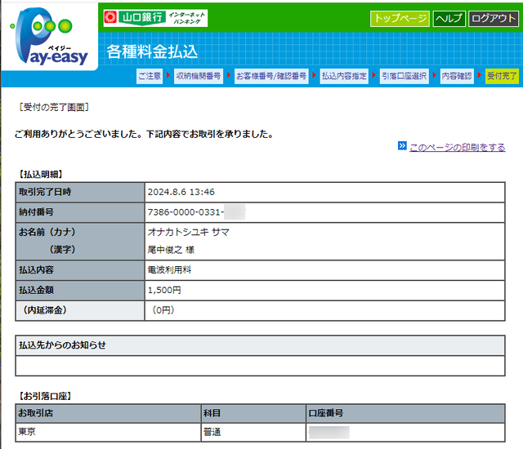Open トップページ button

pyautogui.click(x=400, y=18)
